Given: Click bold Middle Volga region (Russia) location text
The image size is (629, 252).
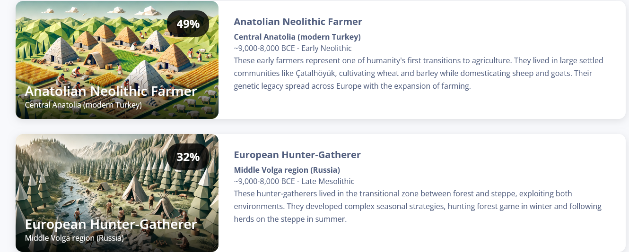Looking at the screenshot, I should [x=287, y=170].
